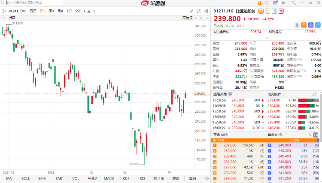The height and width of the screenshot is (183, 322).
Task: Click the 52周最高 value 324.600
Action: point(278,71)
